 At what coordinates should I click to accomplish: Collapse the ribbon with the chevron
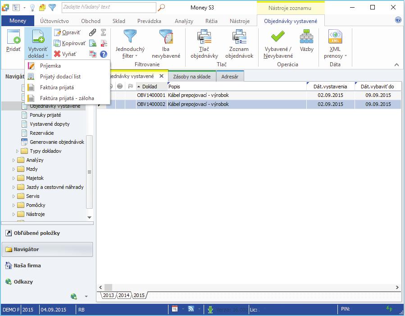click(x=396, y=65)
